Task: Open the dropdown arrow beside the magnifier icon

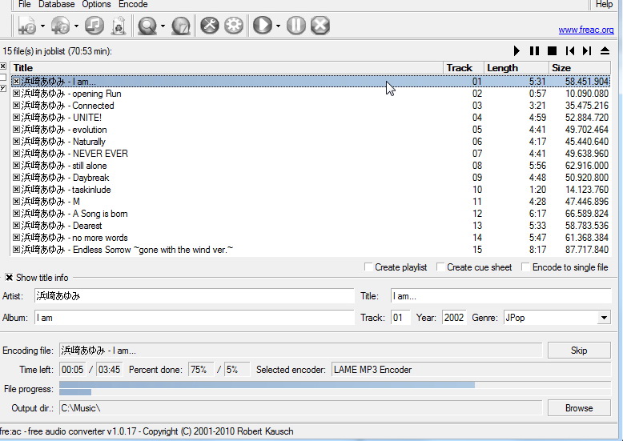Action: click(163, 26)
